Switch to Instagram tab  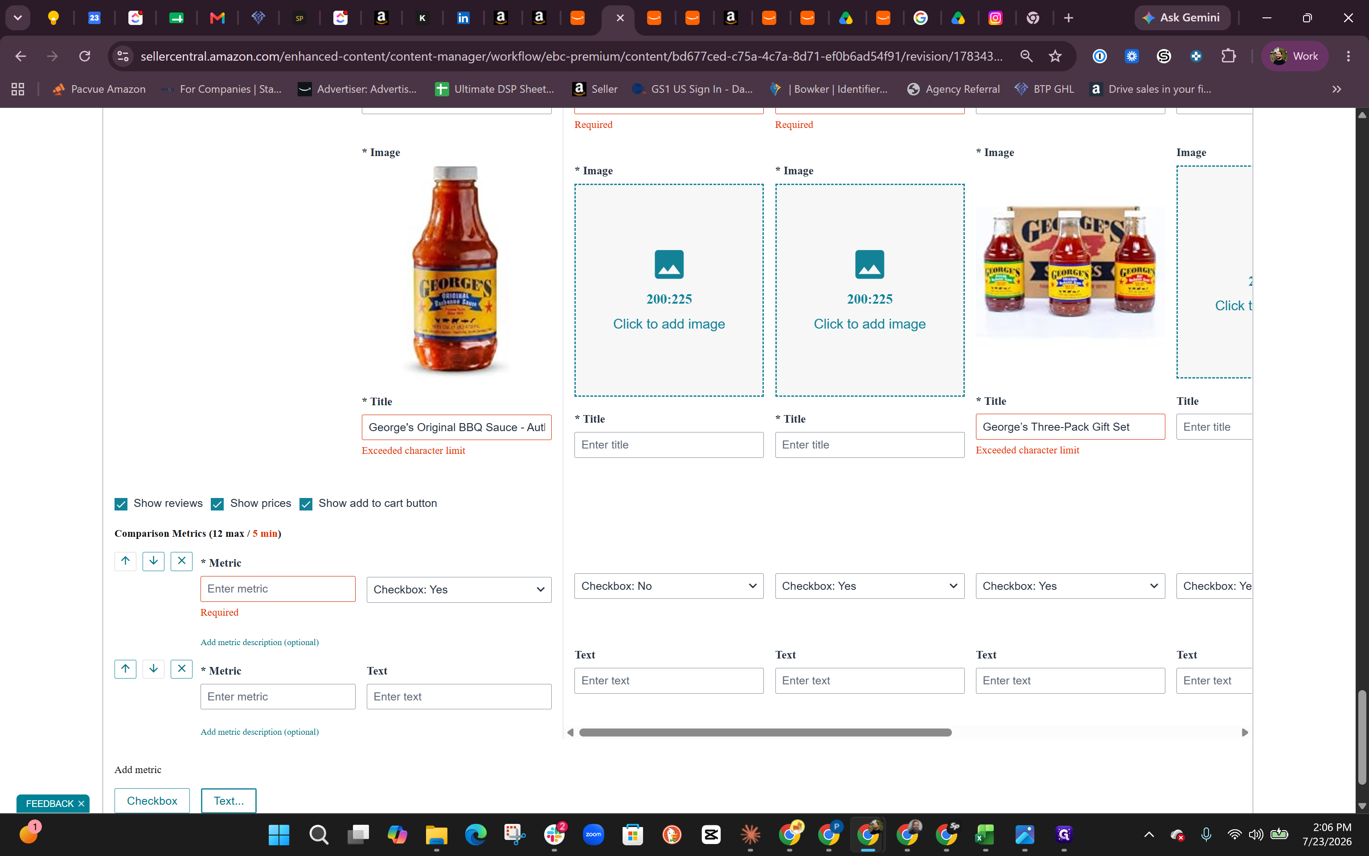[996, 18]
